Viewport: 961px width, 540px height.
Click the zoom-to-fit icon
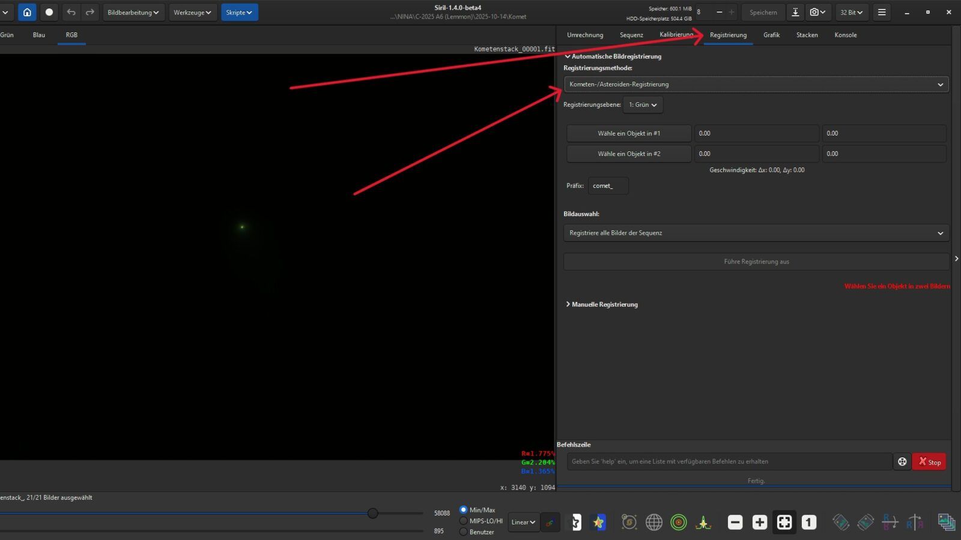(784, 523)
